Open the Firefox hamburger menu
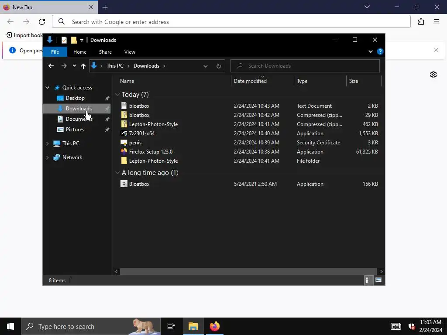The width and height of the screenshot is (447, 335). 436,22
